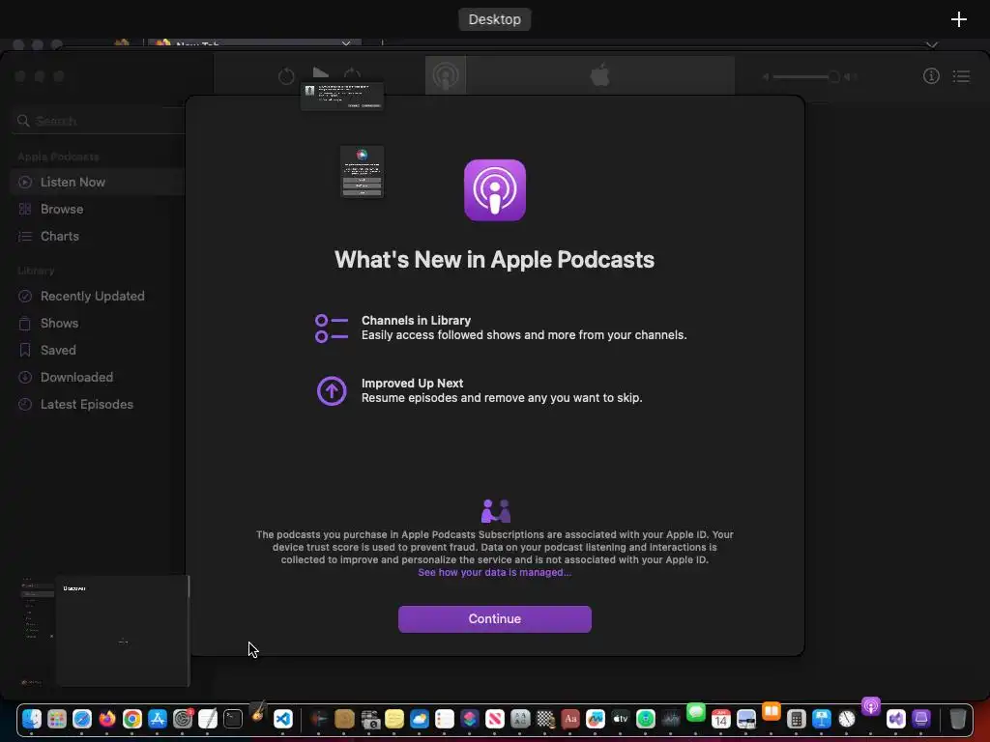Open Finder from the Dock
Viewport: 990px width, 742px height.
pyautogui.click(x=32, y=719)
